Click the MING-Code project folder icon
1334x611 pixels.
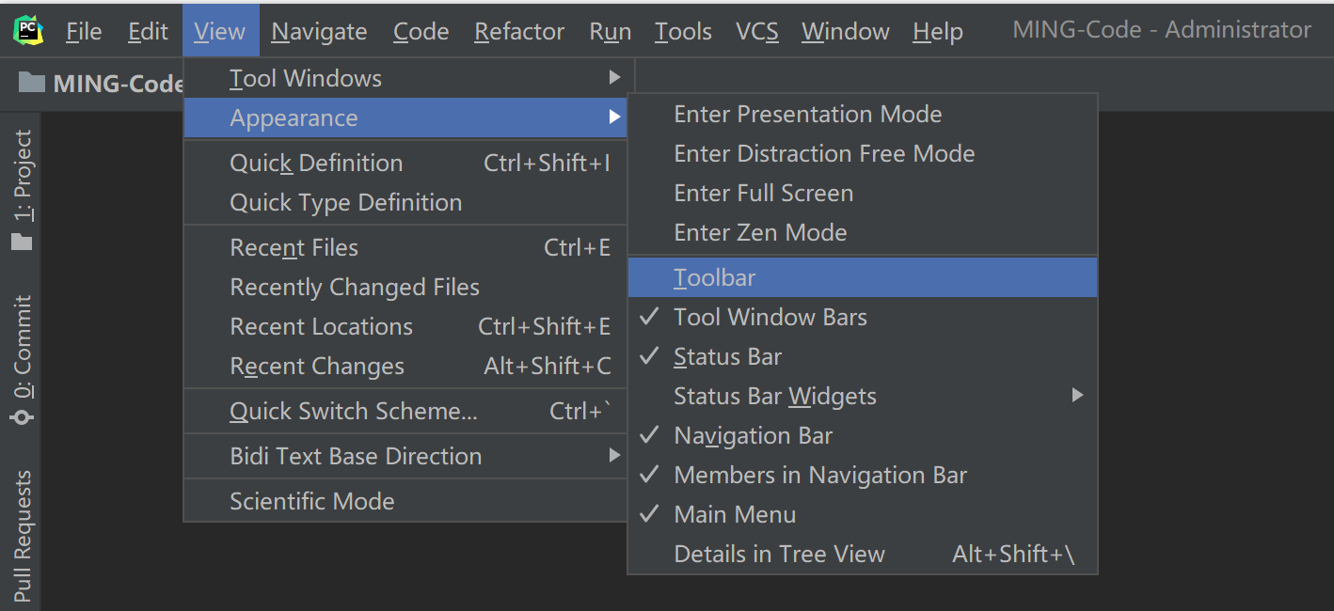point(32,83)
